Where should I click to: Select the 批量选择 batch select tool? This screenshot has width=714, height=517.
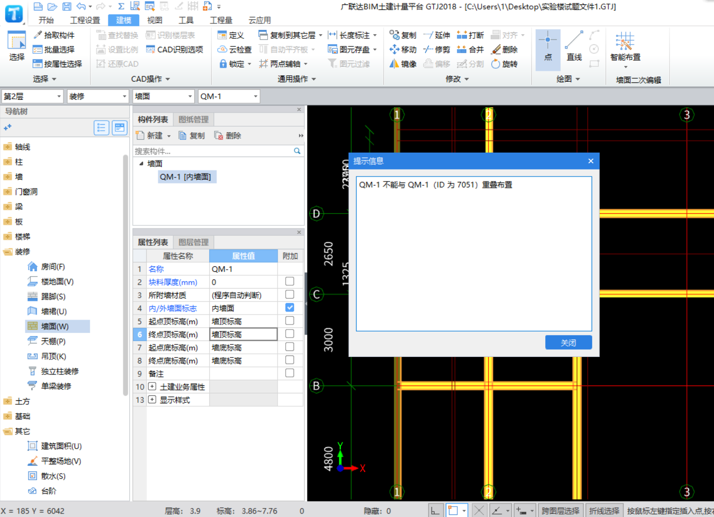[x=54, y=49]
